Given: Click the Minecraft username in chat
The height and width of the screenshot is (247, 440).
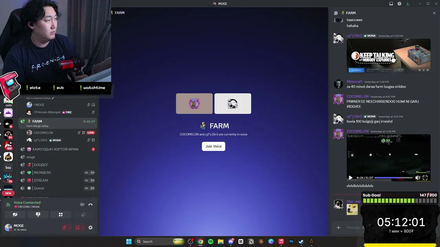Looking at the screenshot, I should pyautogui.click(x=354, y=82).
